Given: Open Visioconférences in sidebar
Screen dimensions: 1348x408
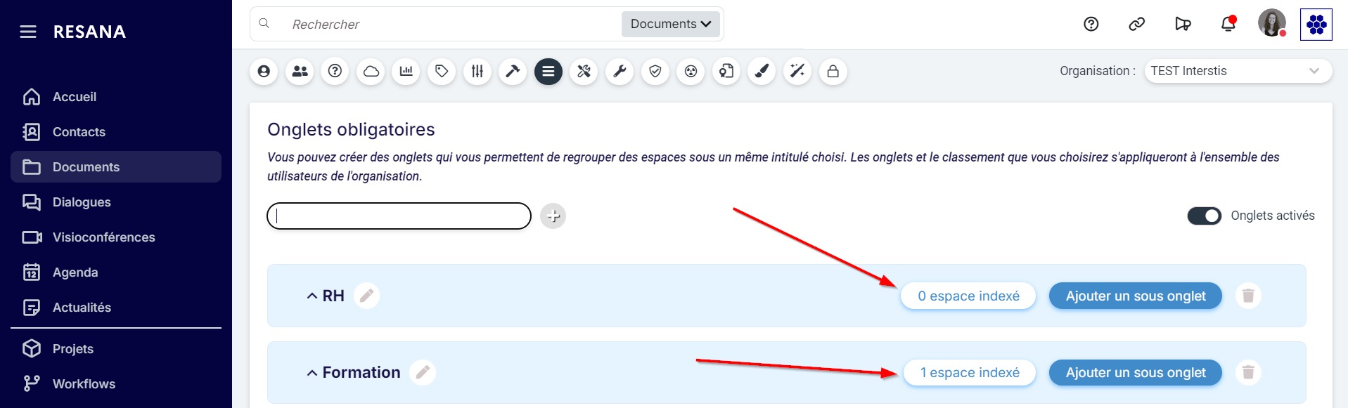Looking at the screenshot, I should [x=116, y=237].
